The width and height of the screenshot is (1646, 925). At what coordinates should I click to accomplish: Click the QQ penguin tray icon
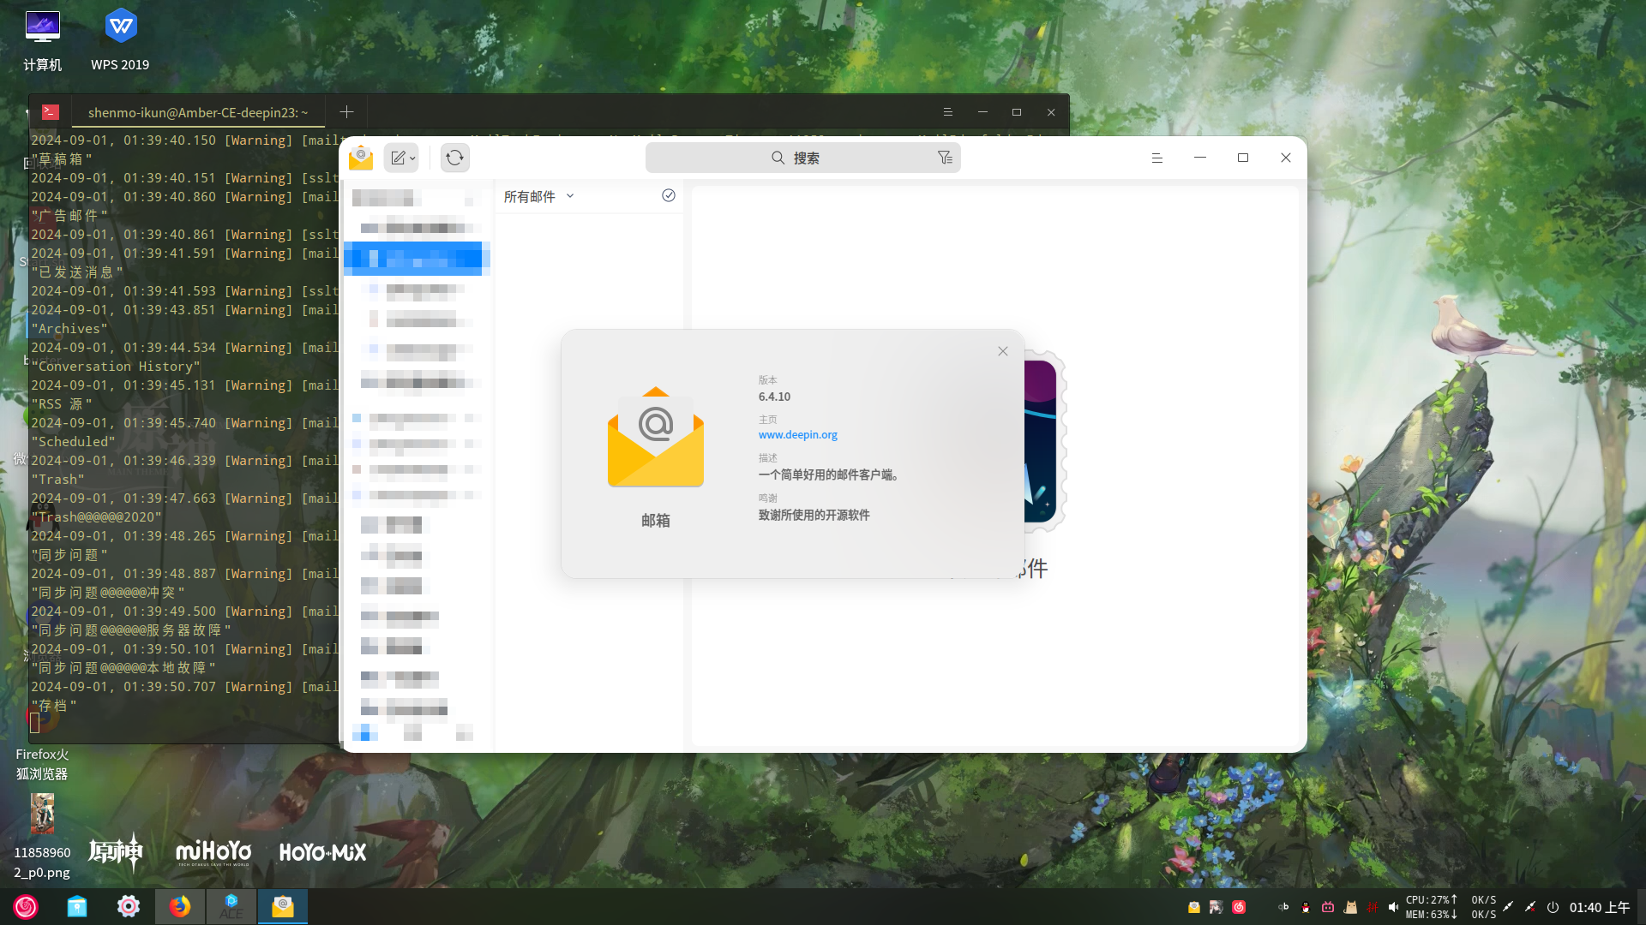pos(1306,907)
